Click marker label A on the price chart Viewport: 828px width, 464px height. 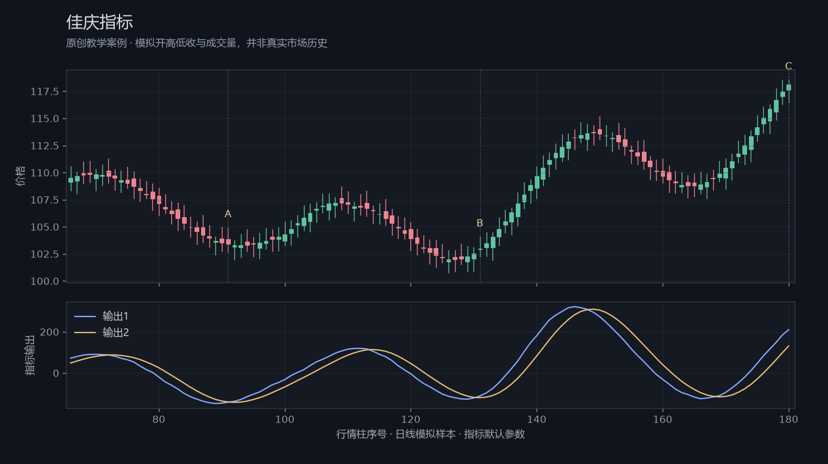coord(228,214)
